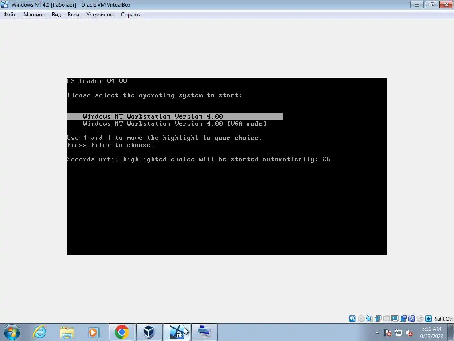
Task: Select Windows NT Workstation Version 4.00 entry
Action: pos(175,117)
